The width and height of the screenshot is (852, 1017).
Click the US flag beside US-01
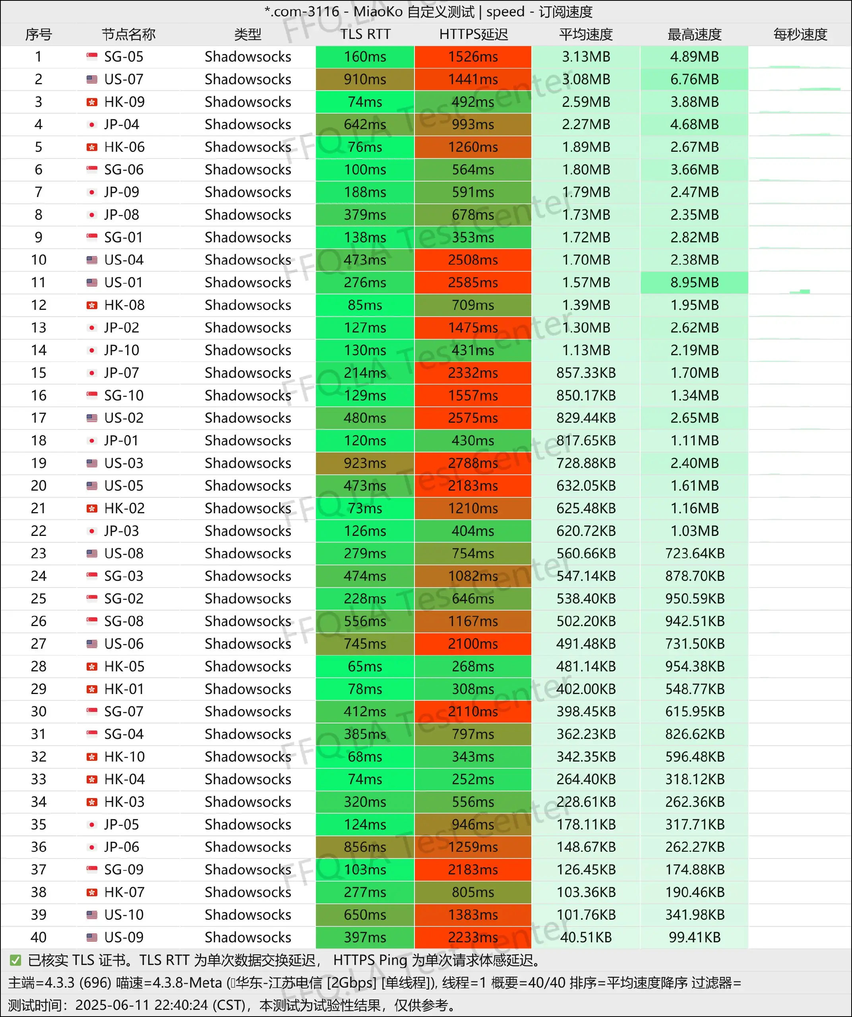(92, 282)
